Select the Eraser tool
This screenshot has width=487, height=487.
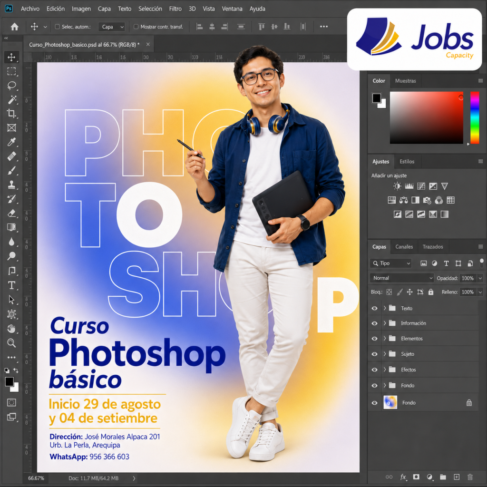tap(11, 214)
